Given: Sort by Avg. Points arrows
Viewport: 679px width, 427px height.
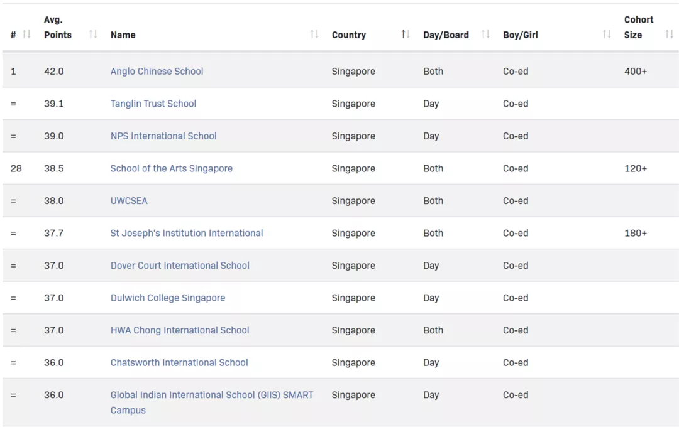Looking at the screenshot, I should point(92,34).
